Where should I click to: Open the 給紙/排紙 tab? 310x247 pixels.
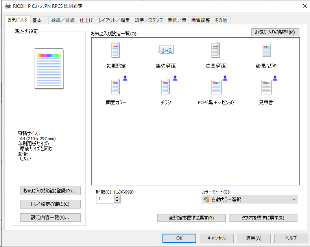(x=63, y=20)
